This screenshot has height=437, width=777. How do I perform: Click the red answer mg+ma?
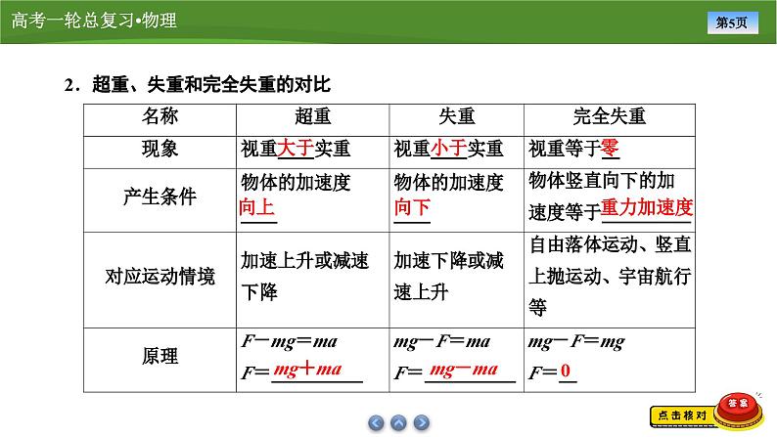click(x=307, y=370)
